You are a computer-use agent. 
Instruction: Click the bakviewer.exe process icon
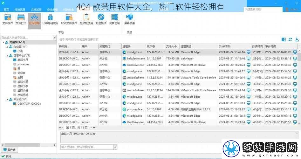coord(124,59)
